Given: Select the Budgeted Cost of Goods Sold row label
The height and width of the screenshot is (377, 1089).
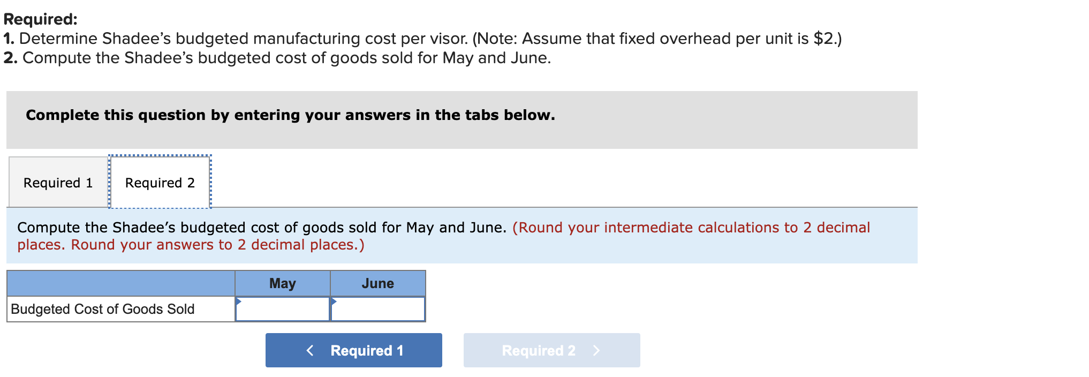Looking at the screenshot, I should point(103,309).
